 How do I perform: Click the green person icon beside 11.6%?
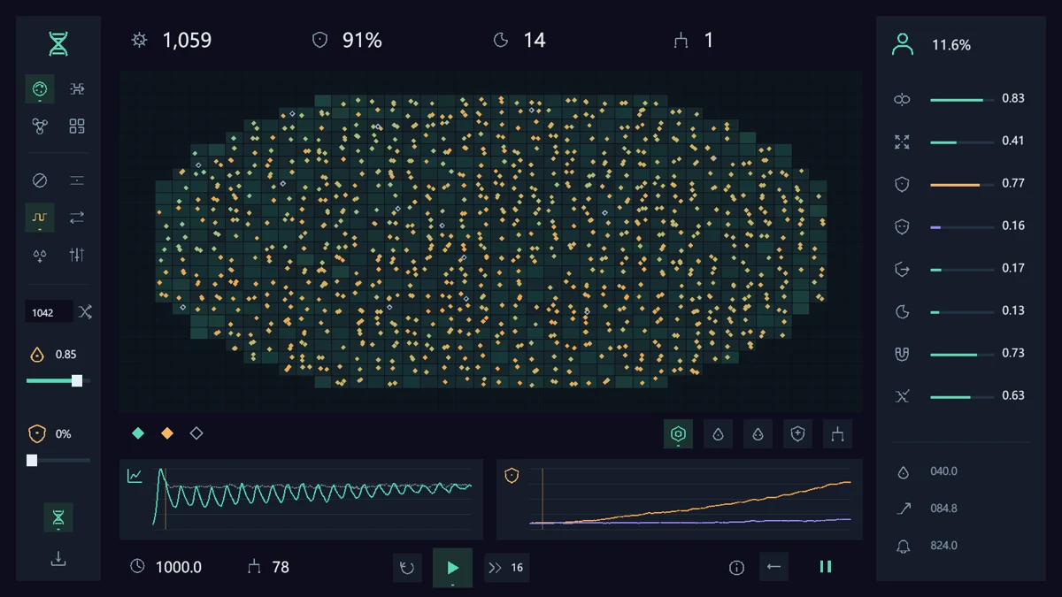(903, 44)
